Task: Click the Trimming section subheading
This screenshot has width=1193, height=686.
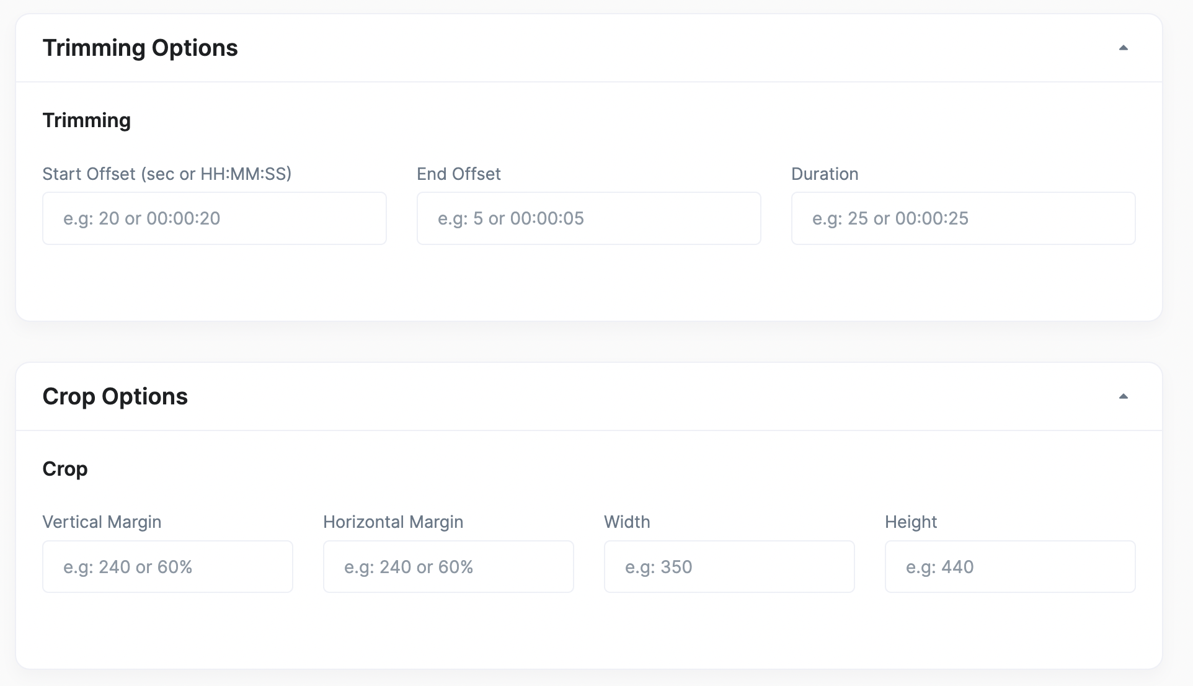Action: tap(86, 120)
